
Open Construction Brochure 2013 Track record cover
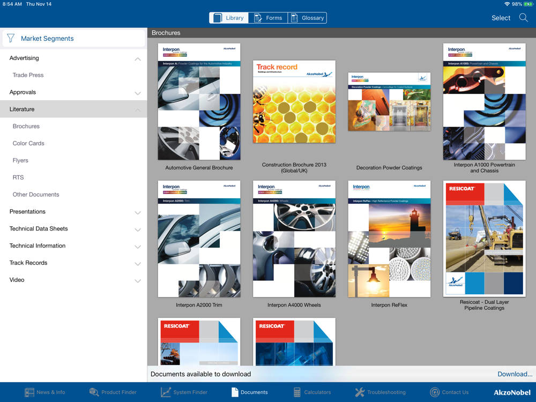pyautogui.click(x=294, y=101)
